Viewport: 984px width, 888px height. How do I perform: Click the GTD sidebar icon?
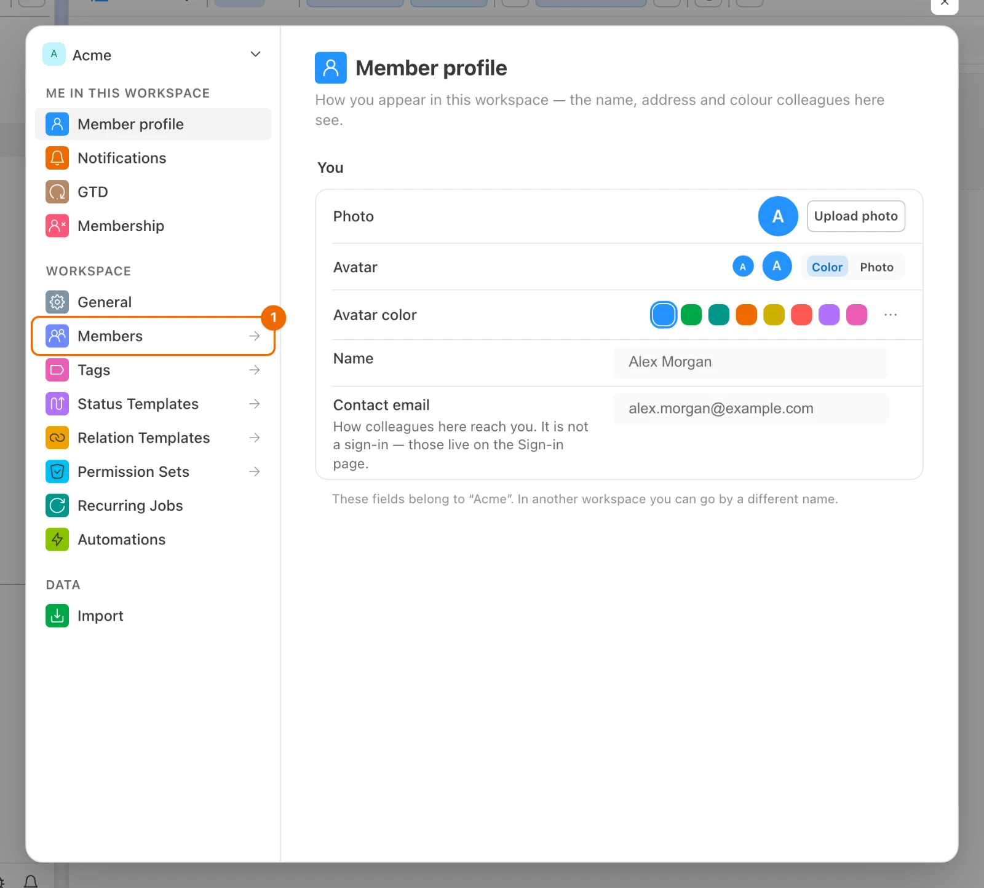click(x=57, y=192)
